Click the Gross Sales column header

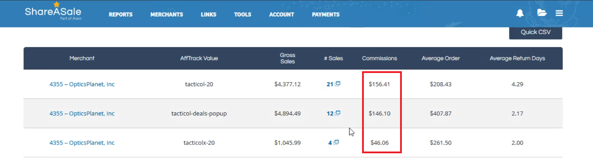[x=287, y=58]
